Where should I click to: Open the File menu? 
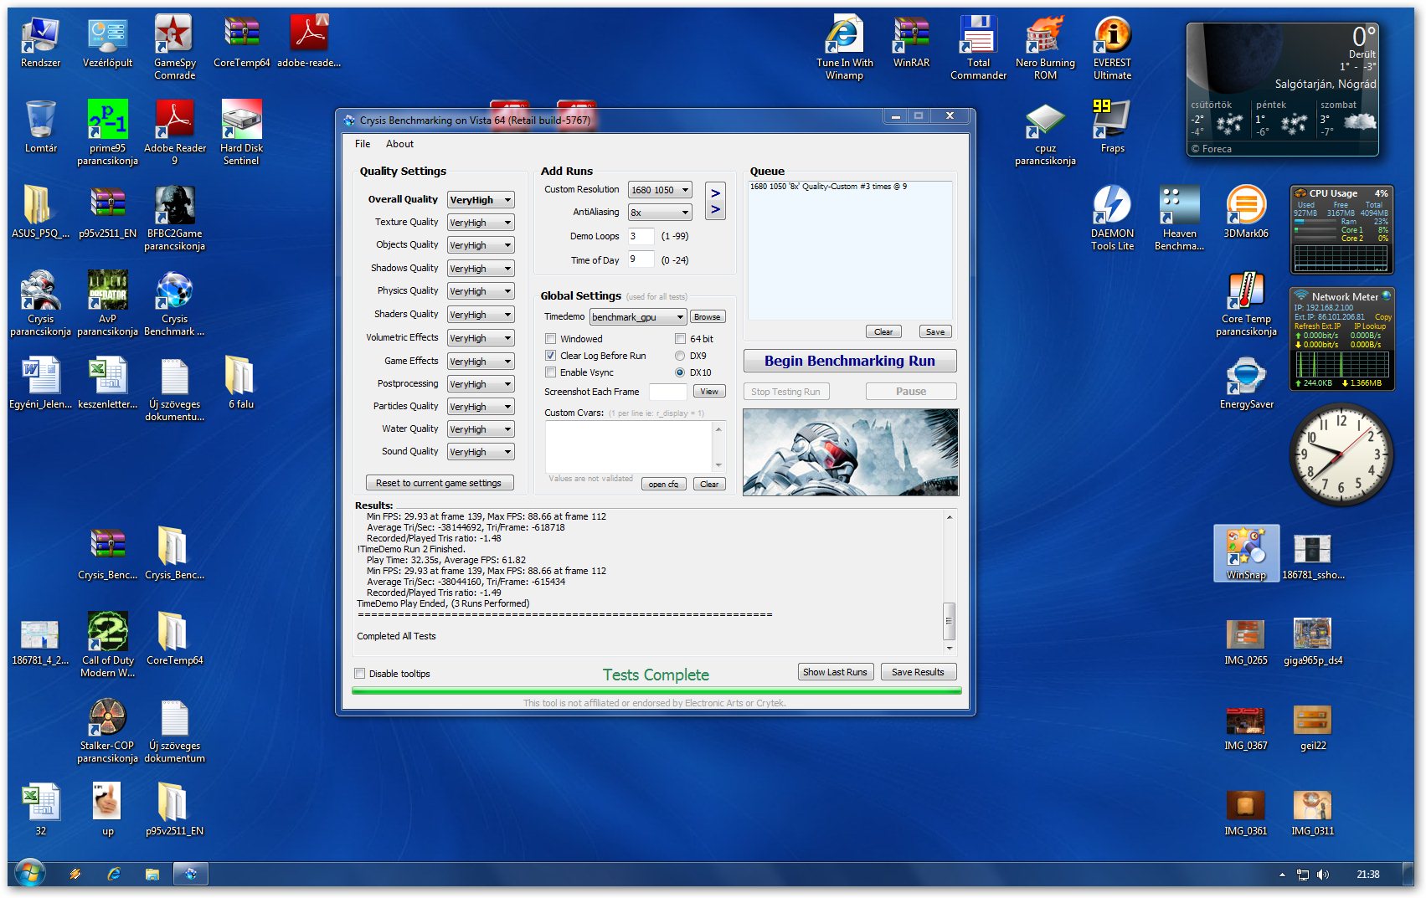click(363, 144)
